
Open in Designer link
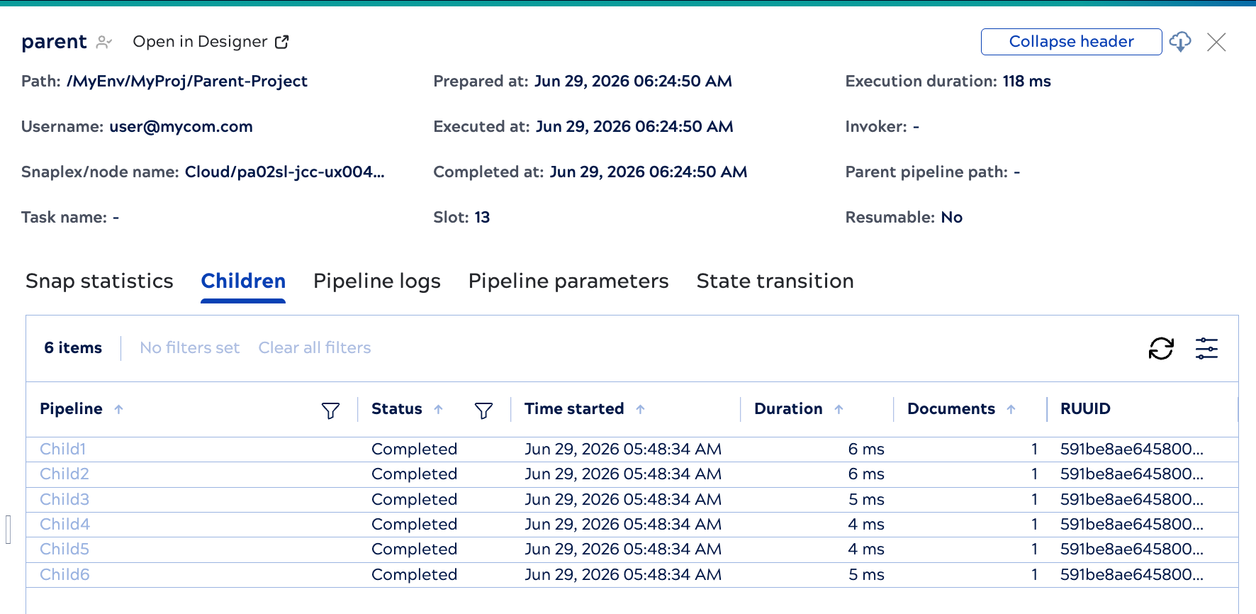(x=211, y=42)
